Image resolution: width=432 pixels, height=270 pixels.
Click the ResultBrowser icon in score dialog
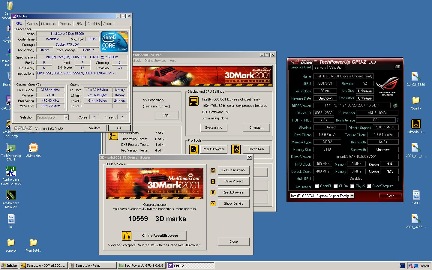213,193
